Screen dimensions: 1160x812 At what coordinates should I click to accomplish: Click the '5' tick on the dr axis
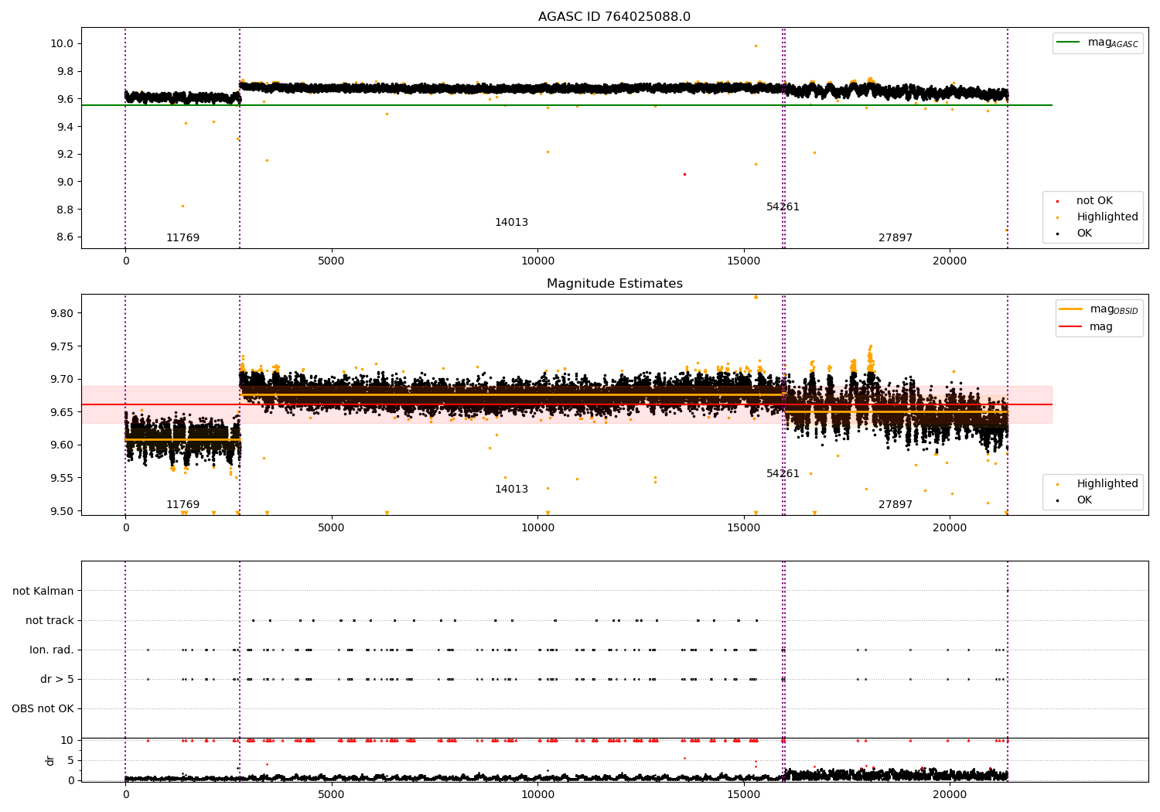click(70, 760)
